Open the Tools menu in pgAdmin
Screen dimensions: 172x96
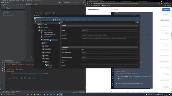click(x=52, y=18)
